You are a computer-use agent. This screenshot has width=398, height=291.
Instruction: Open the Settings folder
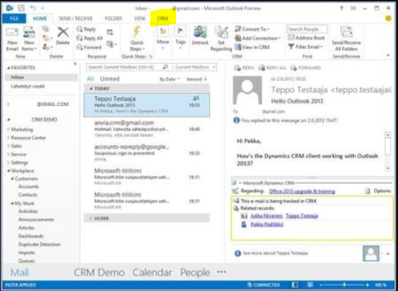pos(19,162)
